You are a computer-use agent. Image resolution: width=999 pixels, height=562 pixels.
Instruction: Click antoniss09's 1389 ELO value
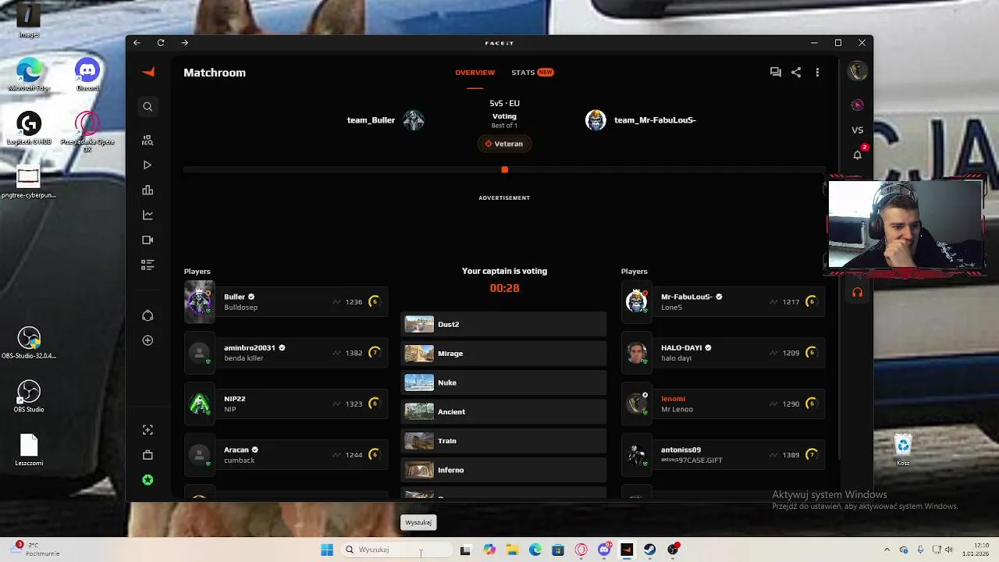pos(791,455)
